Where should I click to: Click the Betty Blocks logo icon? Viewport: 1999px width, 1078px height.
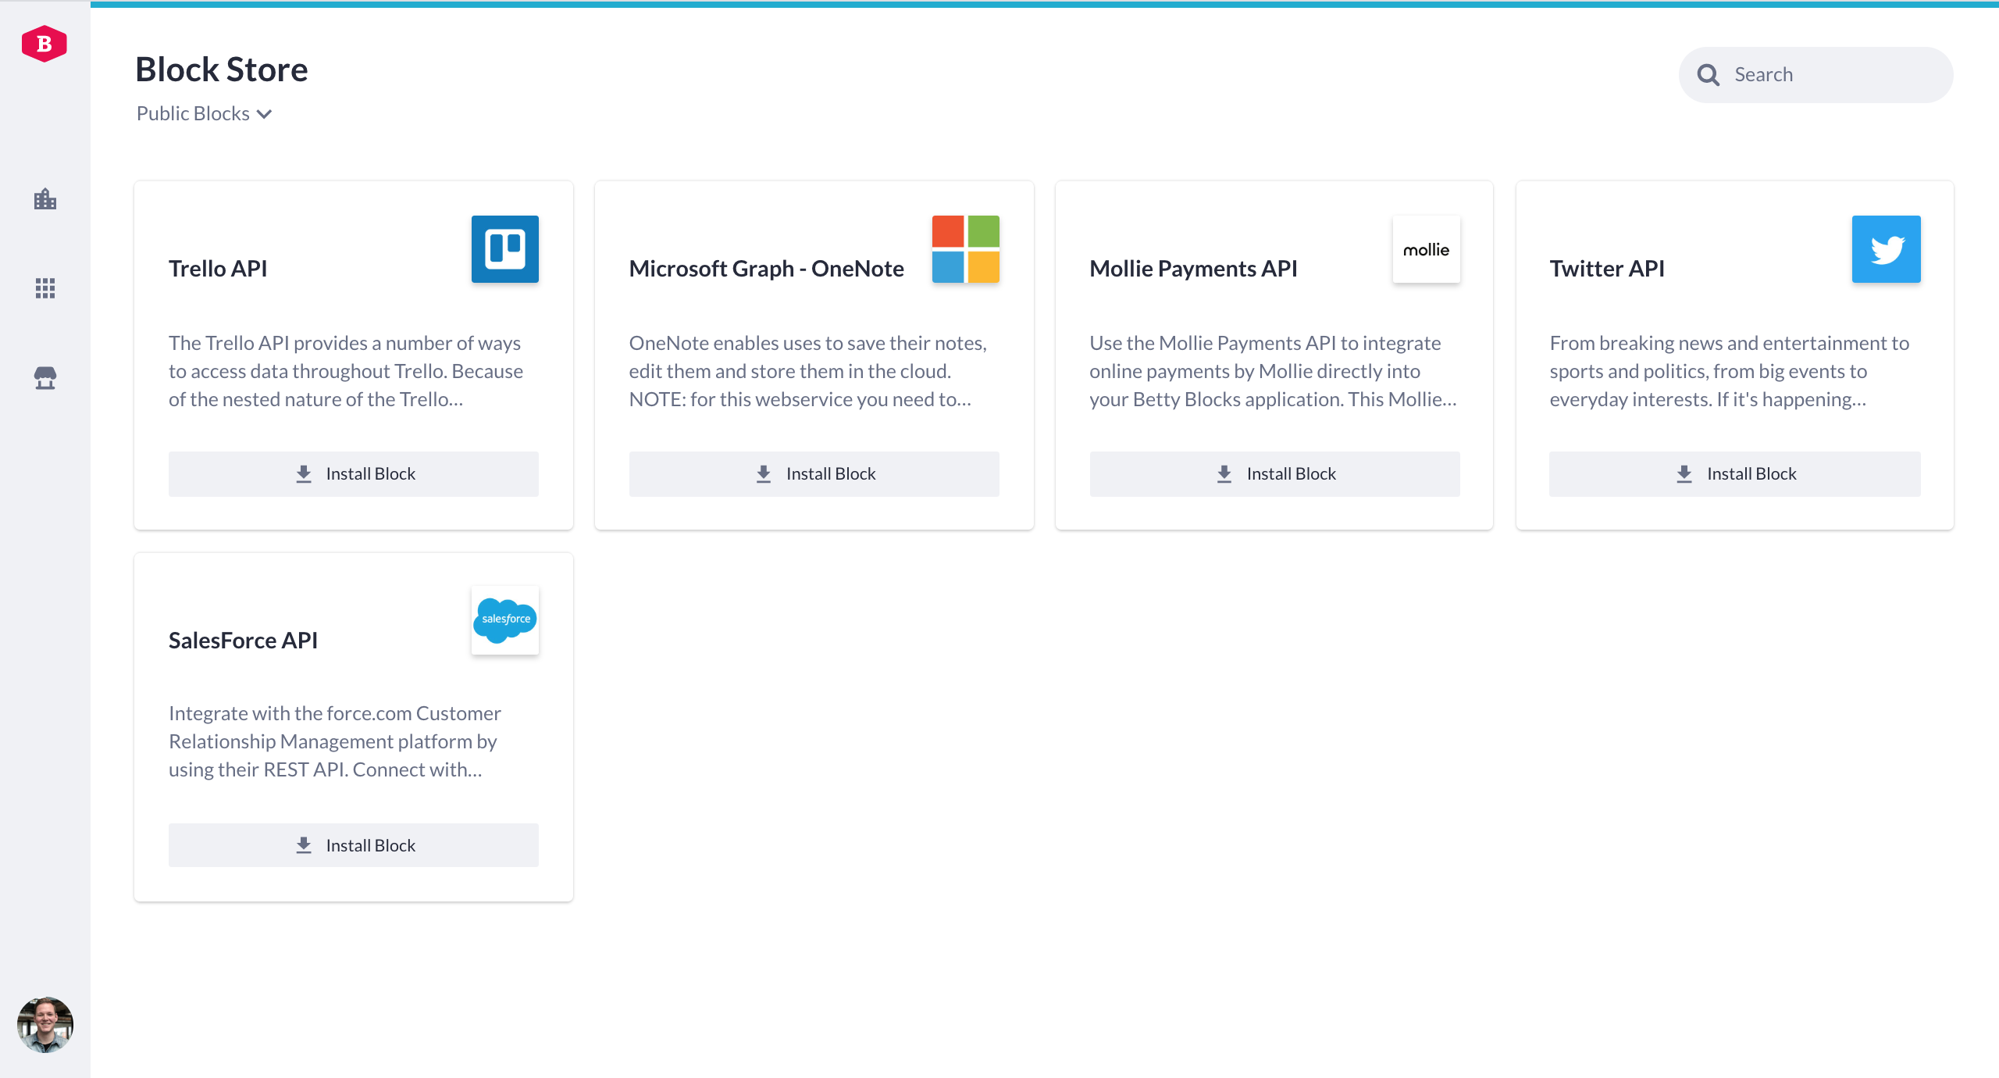pos(45,45)
